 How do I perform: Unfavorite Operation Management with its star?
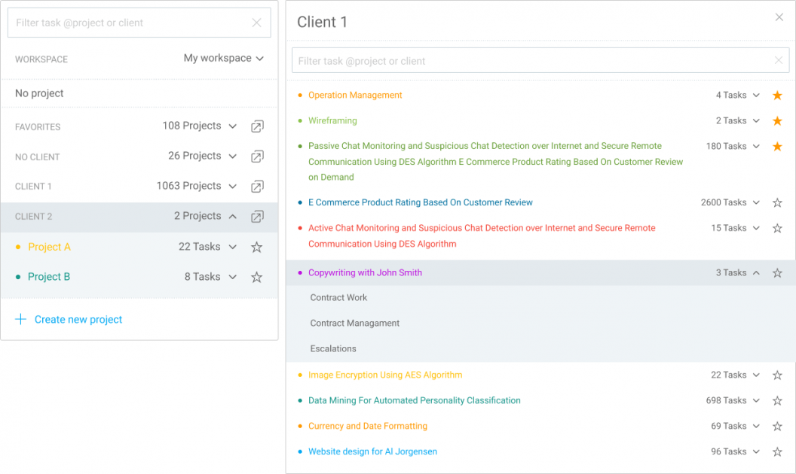tap(777, 96)
